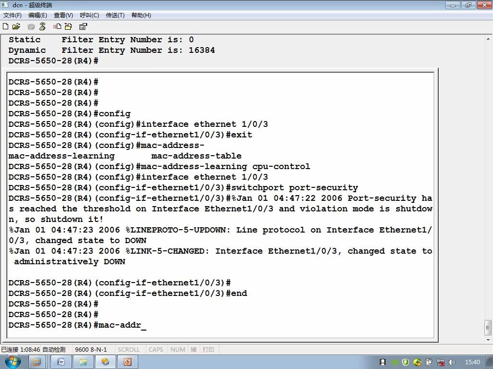Click the green shield security tray icon
Screen dimensions: 493x369
[405, 362]
